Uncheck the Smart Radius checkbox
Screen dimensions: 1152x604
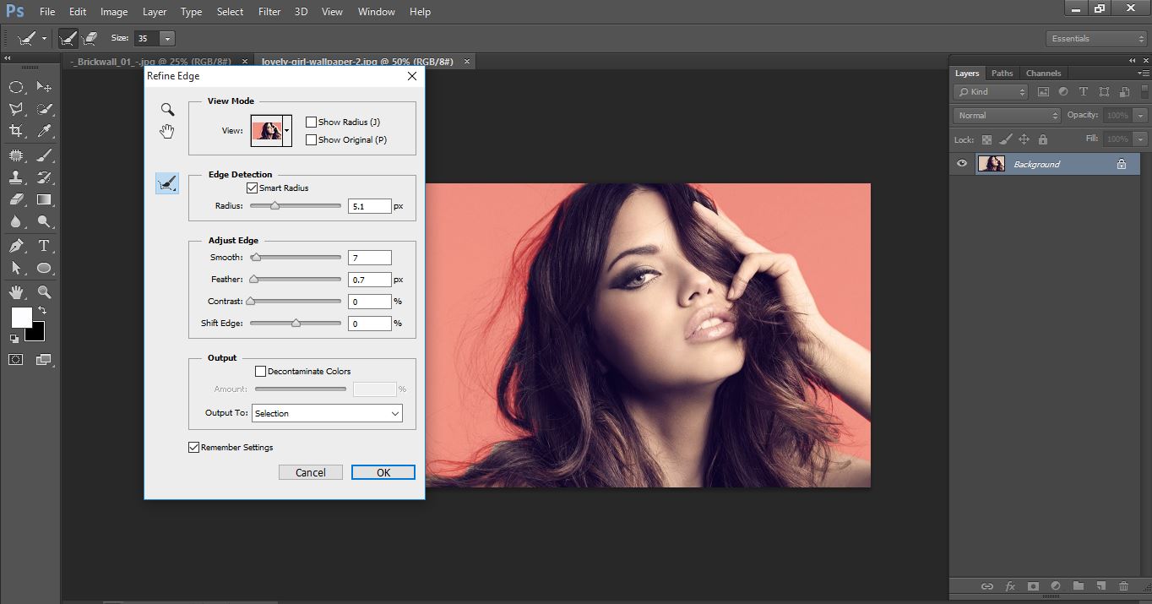251,188
